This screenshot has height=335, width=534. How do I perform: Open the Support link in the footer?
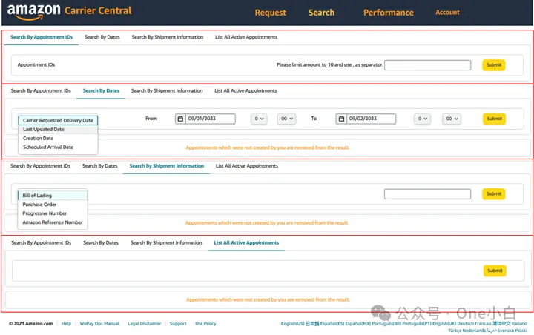(178, 324)
